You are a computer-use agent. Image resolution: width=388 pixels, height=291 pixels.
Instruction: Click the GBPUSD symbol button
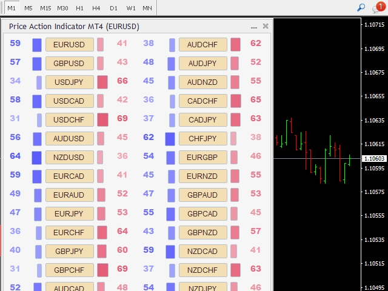pyautogui.click(x=69, y=64)
